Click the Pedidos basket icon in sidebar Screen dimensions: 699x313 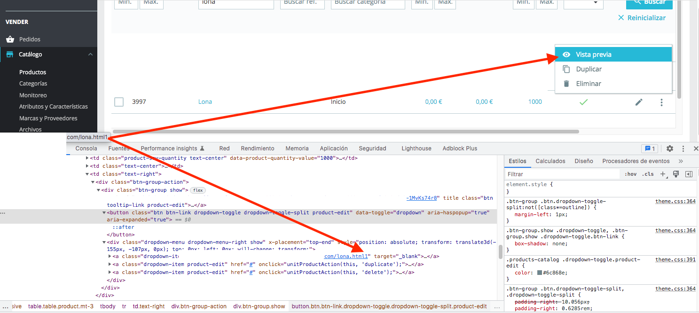[x=10, y=39]
